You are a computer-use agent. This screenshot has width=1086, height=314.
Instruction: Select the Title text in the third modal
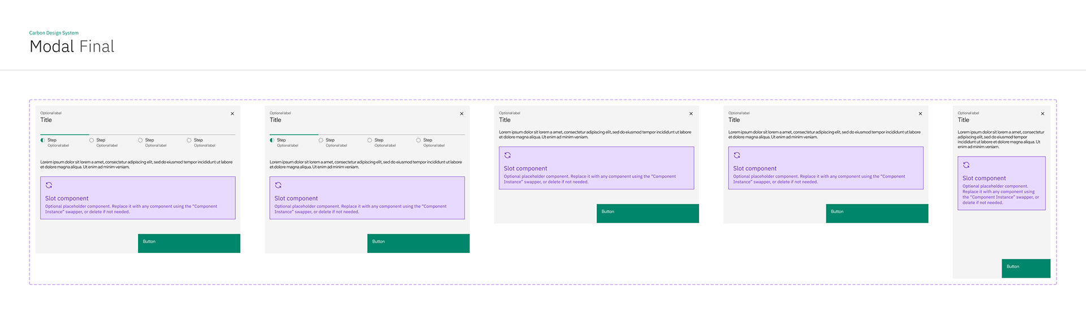(x=505, y=120)
